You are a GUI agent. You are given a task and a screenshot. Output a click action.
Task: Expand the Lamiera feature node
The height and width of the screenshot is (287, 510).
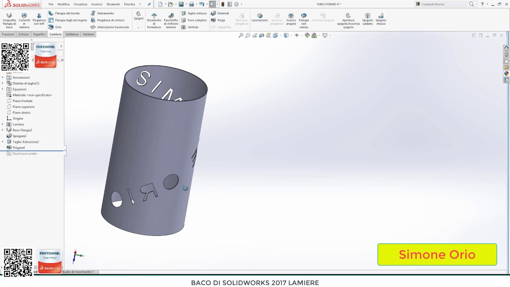click(x=3, y=124)
